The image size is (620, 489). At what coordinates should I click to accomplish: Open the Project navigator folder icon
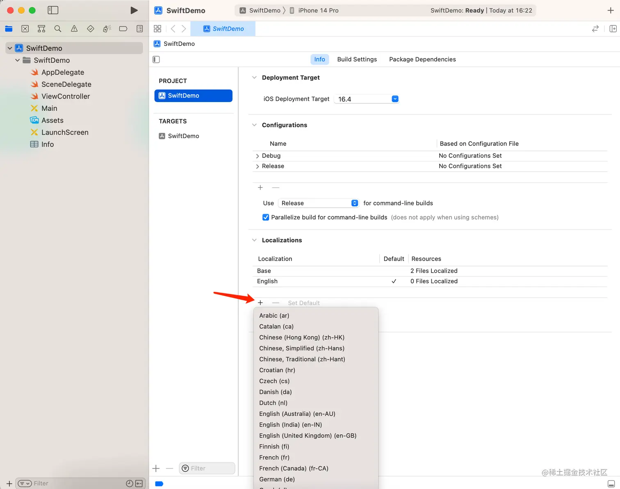tap(9, 29)
